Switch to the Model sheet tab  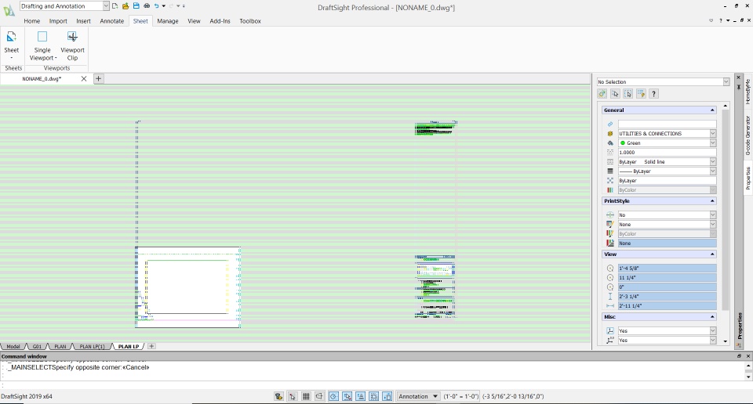point(13,346)
